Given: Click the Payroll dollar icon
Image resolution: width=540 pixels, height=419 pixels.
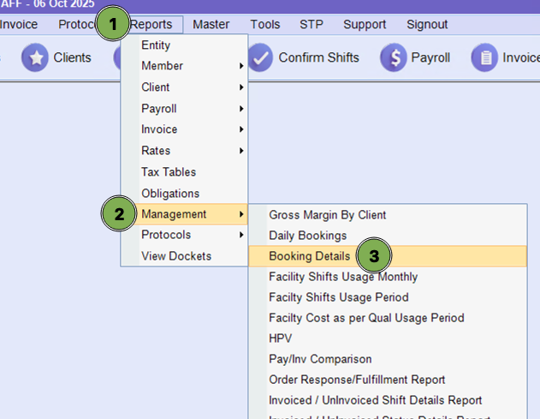Looking at the screenshot, I should pyautogui.click(x=394, y=58).
